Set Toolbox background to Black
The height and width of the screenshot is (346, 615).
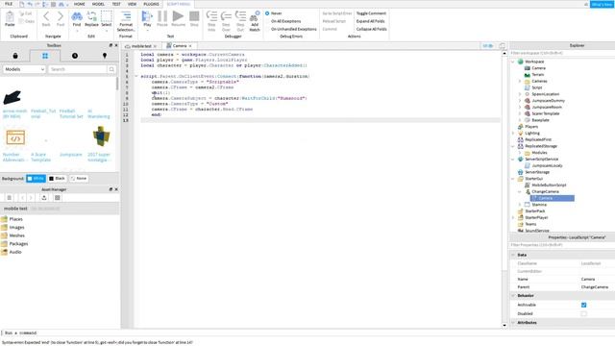[58, 179]
